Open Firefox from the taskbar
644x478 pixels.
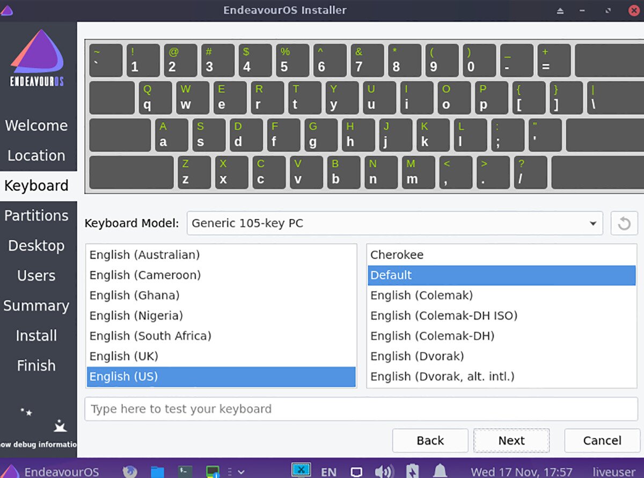129,472
